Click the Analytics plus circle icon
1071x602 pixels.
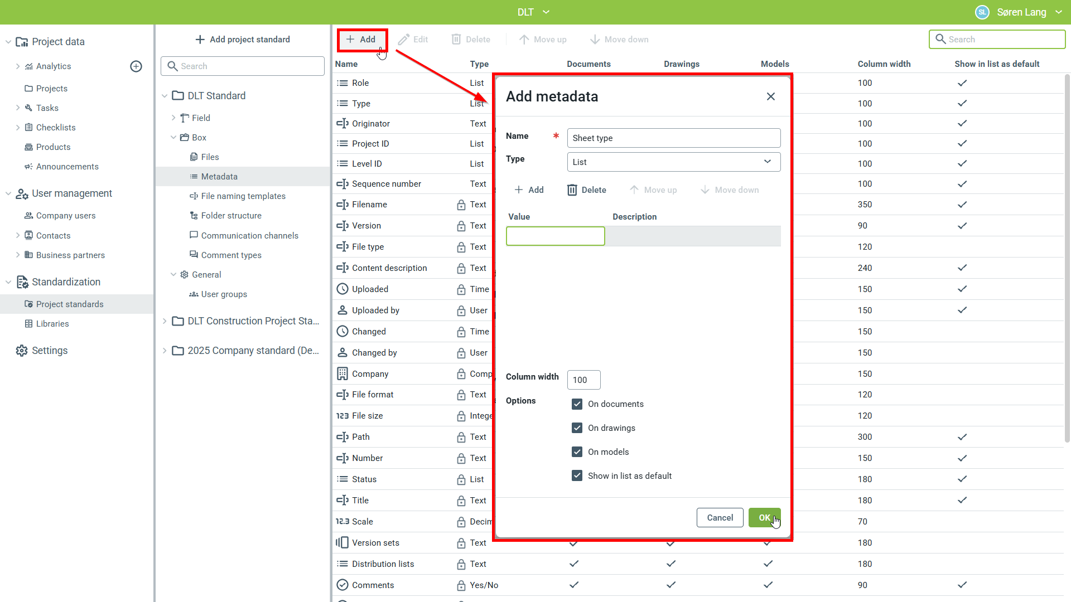click(136, 66)
